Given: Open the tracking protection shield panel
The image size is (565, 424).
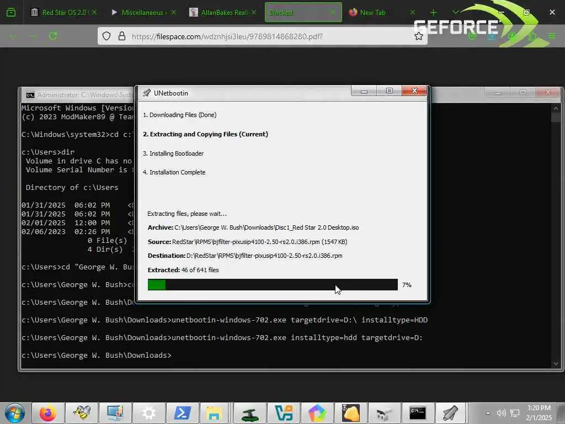Looking at the screenshot, I should click(106, 36).
